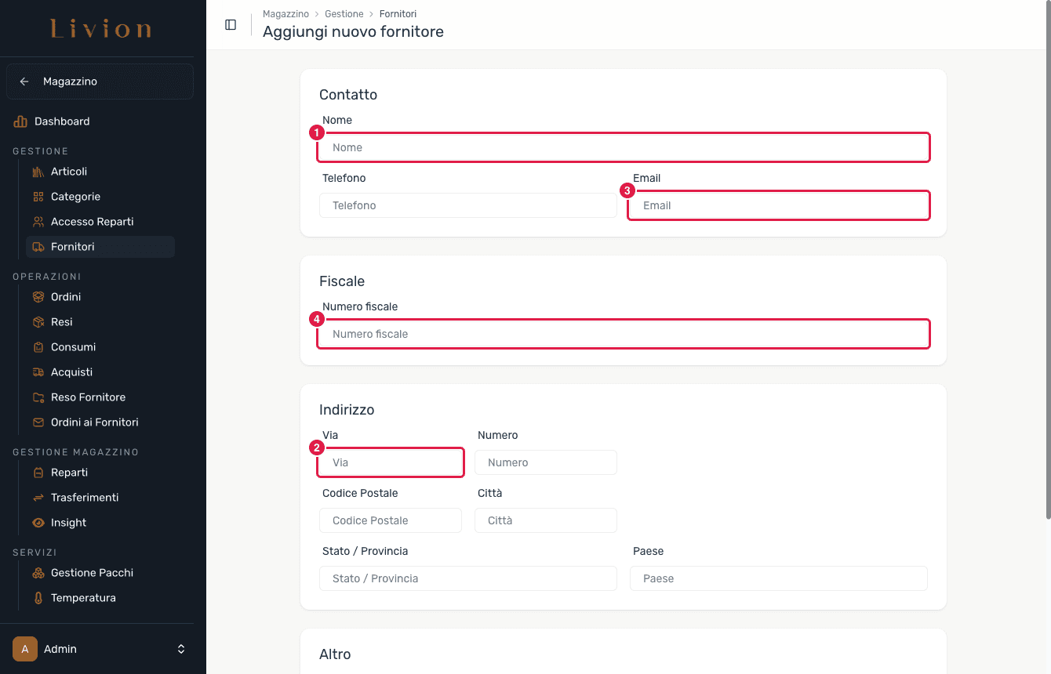Expand the Admin user menu chevron
Image resolution: width=1051 pixels, height=674 pixels.
click(x=181, y=649)
